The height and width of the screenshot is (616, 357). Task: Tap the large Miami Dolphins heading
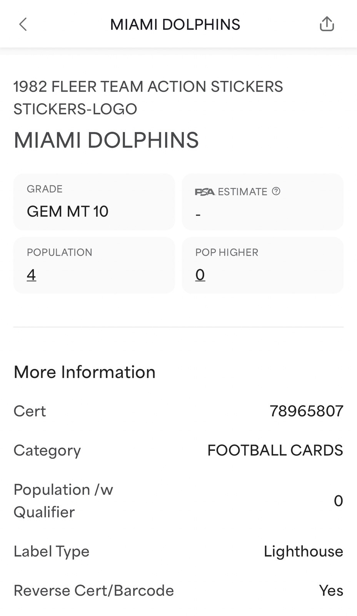[106, 140]
